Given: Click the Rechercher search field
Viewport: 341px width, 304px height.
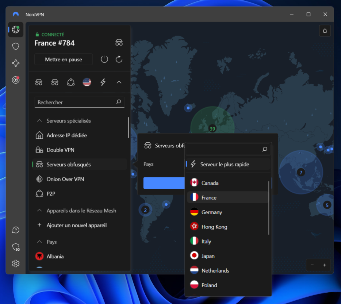Looking at the screenshot, I should (x=80, y=102).
